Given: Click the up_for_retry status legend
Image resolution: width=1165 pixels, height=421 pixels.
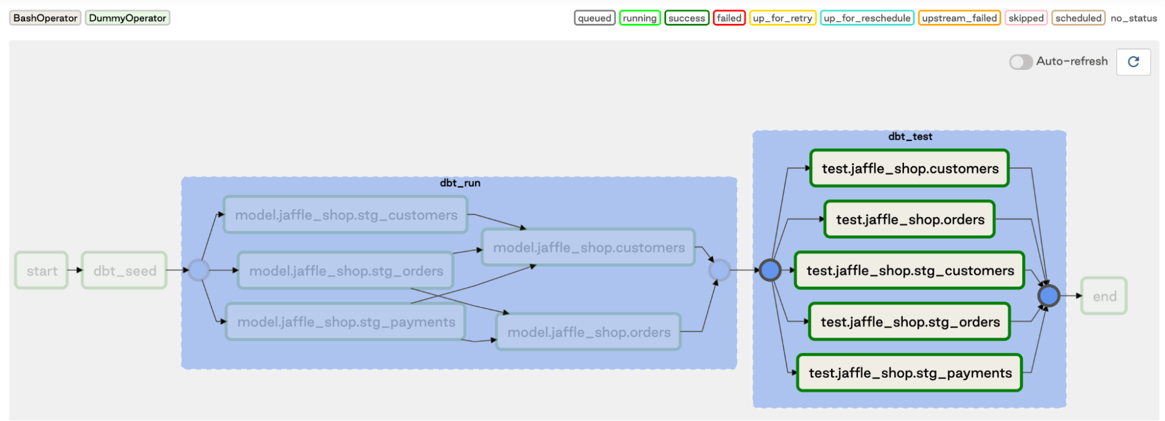Looking at the screenshot, I should 782,18.
